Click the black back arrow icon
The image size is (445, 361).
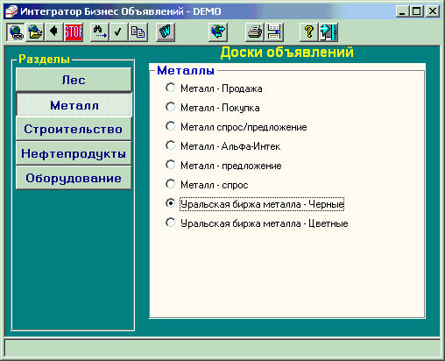point(54,32)
